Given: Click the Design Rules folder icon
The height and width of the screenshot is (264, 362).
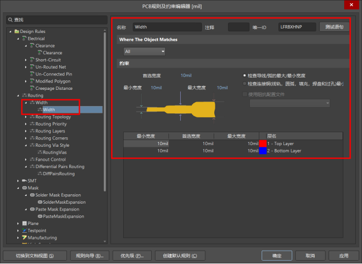Looking at the screenshot, I should tap(16, 31).
